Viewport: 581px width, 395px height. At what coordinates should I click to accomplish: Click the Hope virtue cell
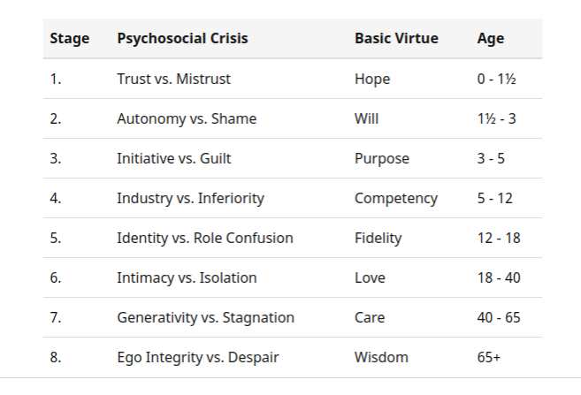[x=372, y=80]
